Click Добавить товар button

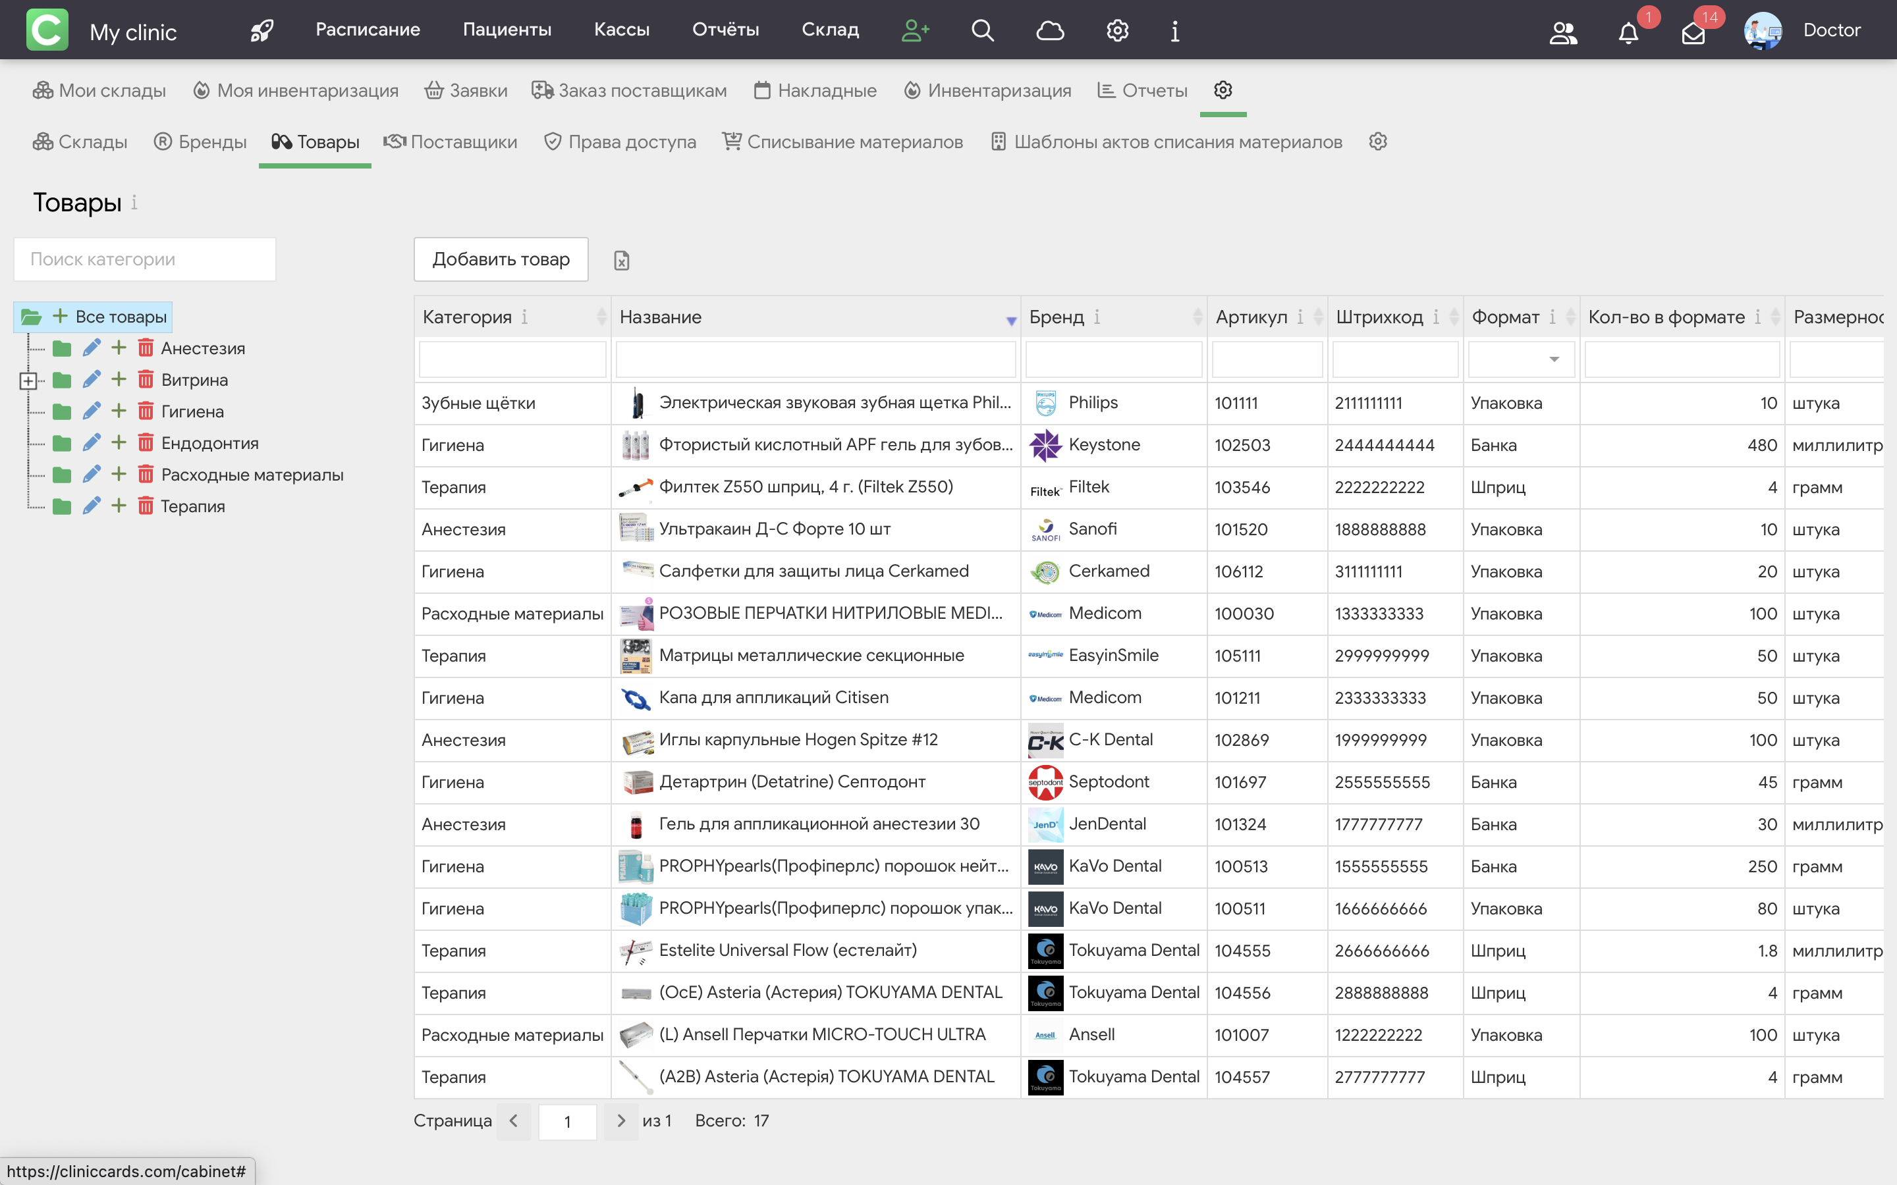click(501, 259)
